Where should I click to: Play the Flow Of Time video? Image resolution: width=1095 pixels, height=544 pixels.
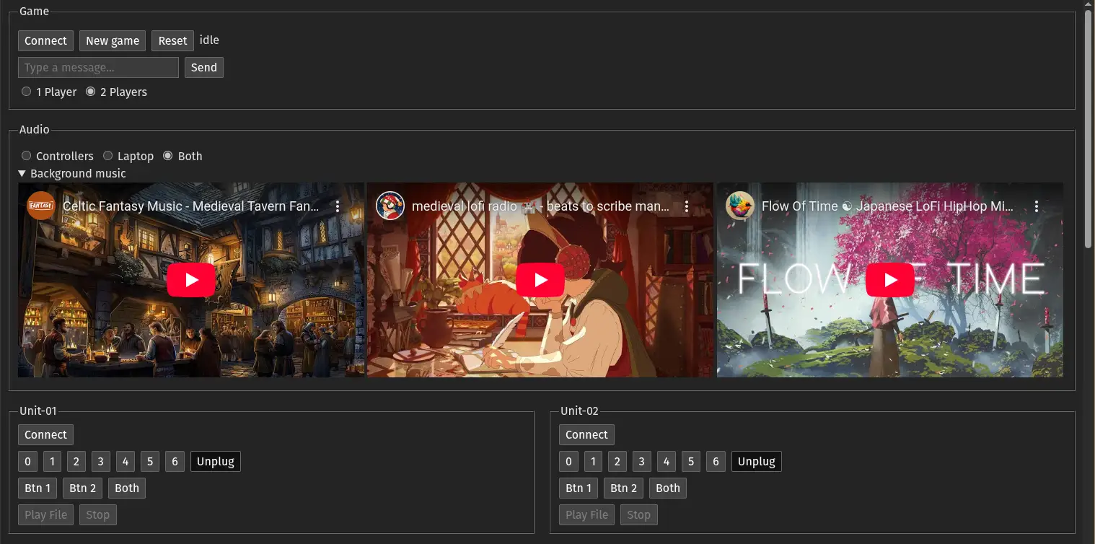[889, 279]
